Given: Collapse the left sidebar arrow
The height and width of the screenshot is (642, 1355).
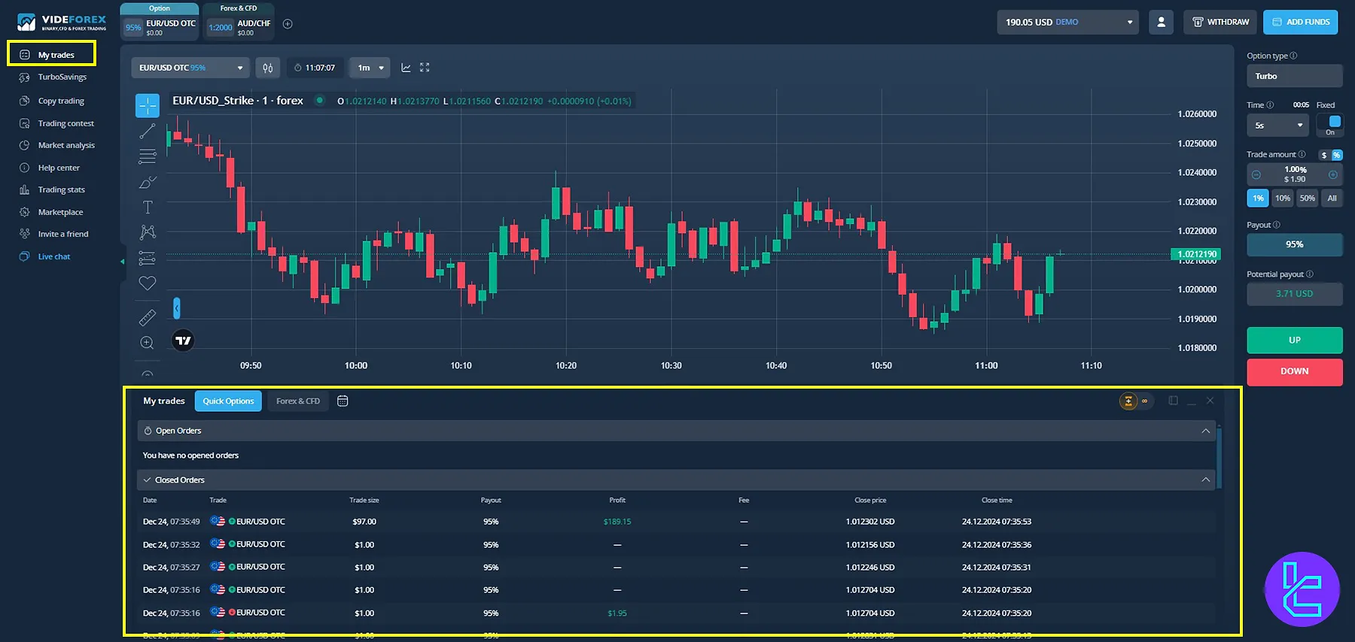Looking at the screenshot, I should 123,262.
